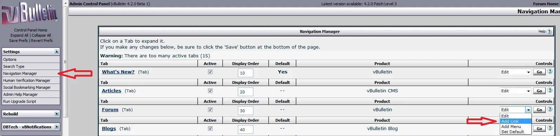The height and width of the screenshot is (136, 560).
Task: Click the Forum Home link
Action: (x=546, y=4)
